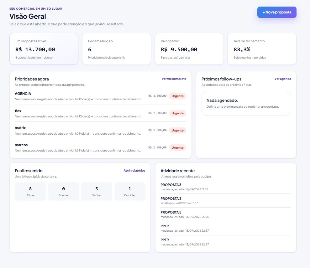310x268 pixels.
Task: Select the 5 Ganhas funnel tile
Action: (97, 191)
